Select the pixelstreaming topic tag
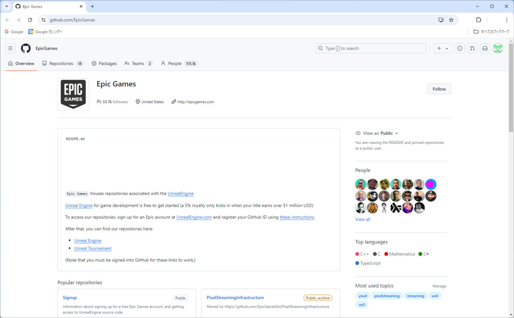 pos(387,296)
